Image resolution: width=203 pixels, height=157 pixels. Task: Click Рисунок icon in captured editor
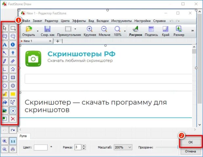click(136, 29)
